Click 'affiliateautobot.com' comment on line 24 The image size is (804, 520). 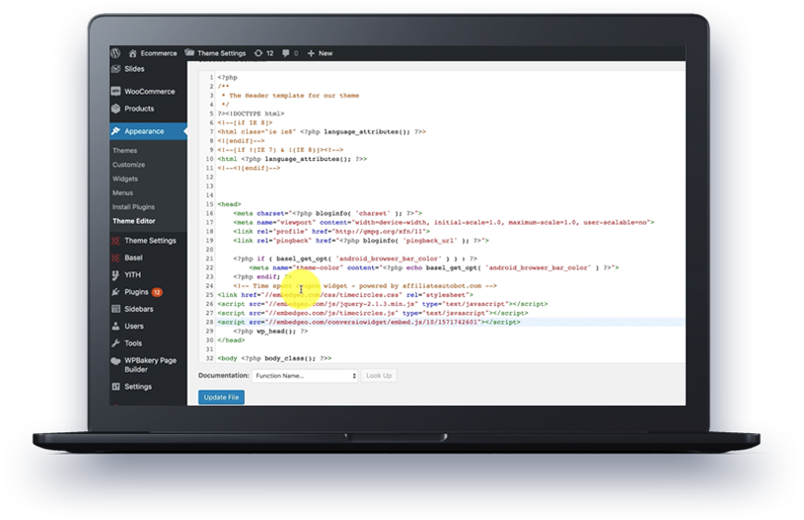click(x=442, y=285)
